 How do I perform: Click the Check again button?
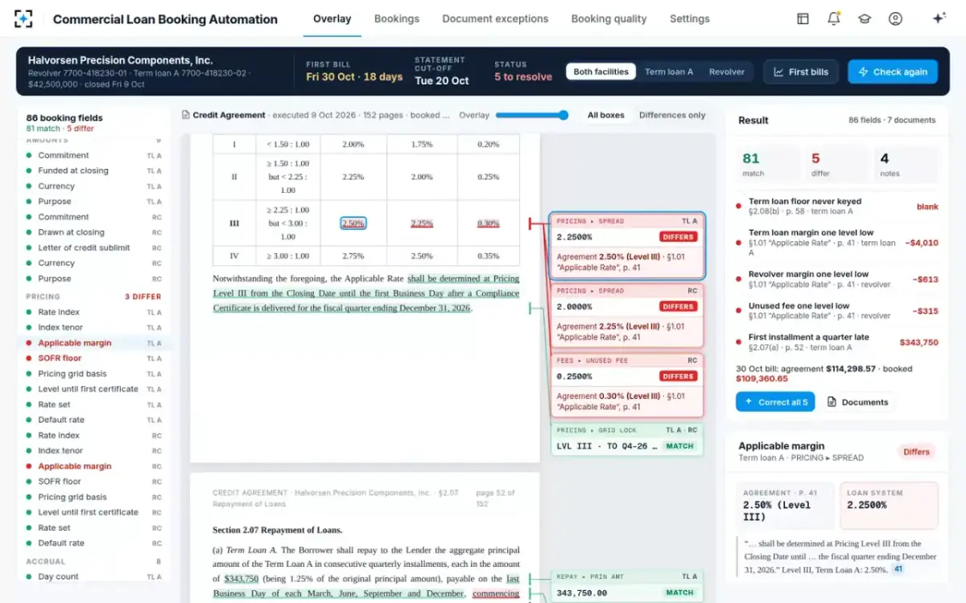tap(893, 72)
